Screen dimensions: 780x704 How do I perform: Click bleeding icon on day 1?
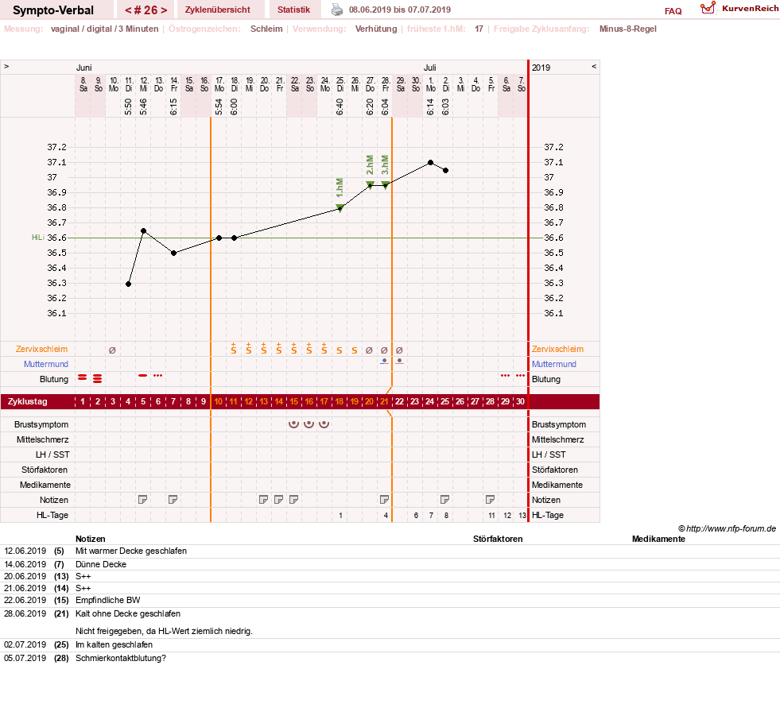[83, 378]
